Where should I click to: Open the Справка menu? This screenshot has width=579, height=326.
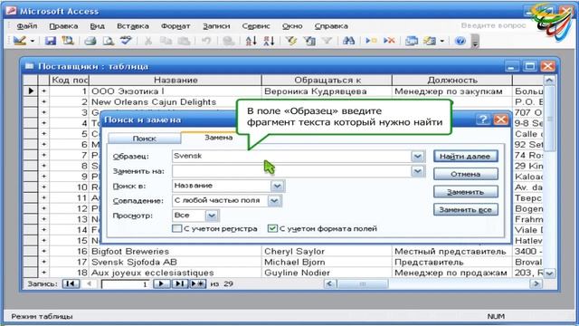click(331, 26)
